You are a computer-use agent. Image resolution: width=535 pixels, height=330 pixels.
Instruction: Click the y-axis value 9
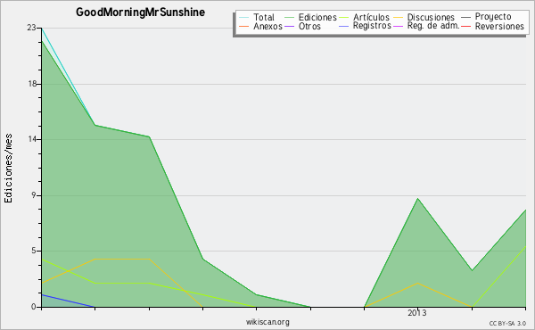coord(34,195)
